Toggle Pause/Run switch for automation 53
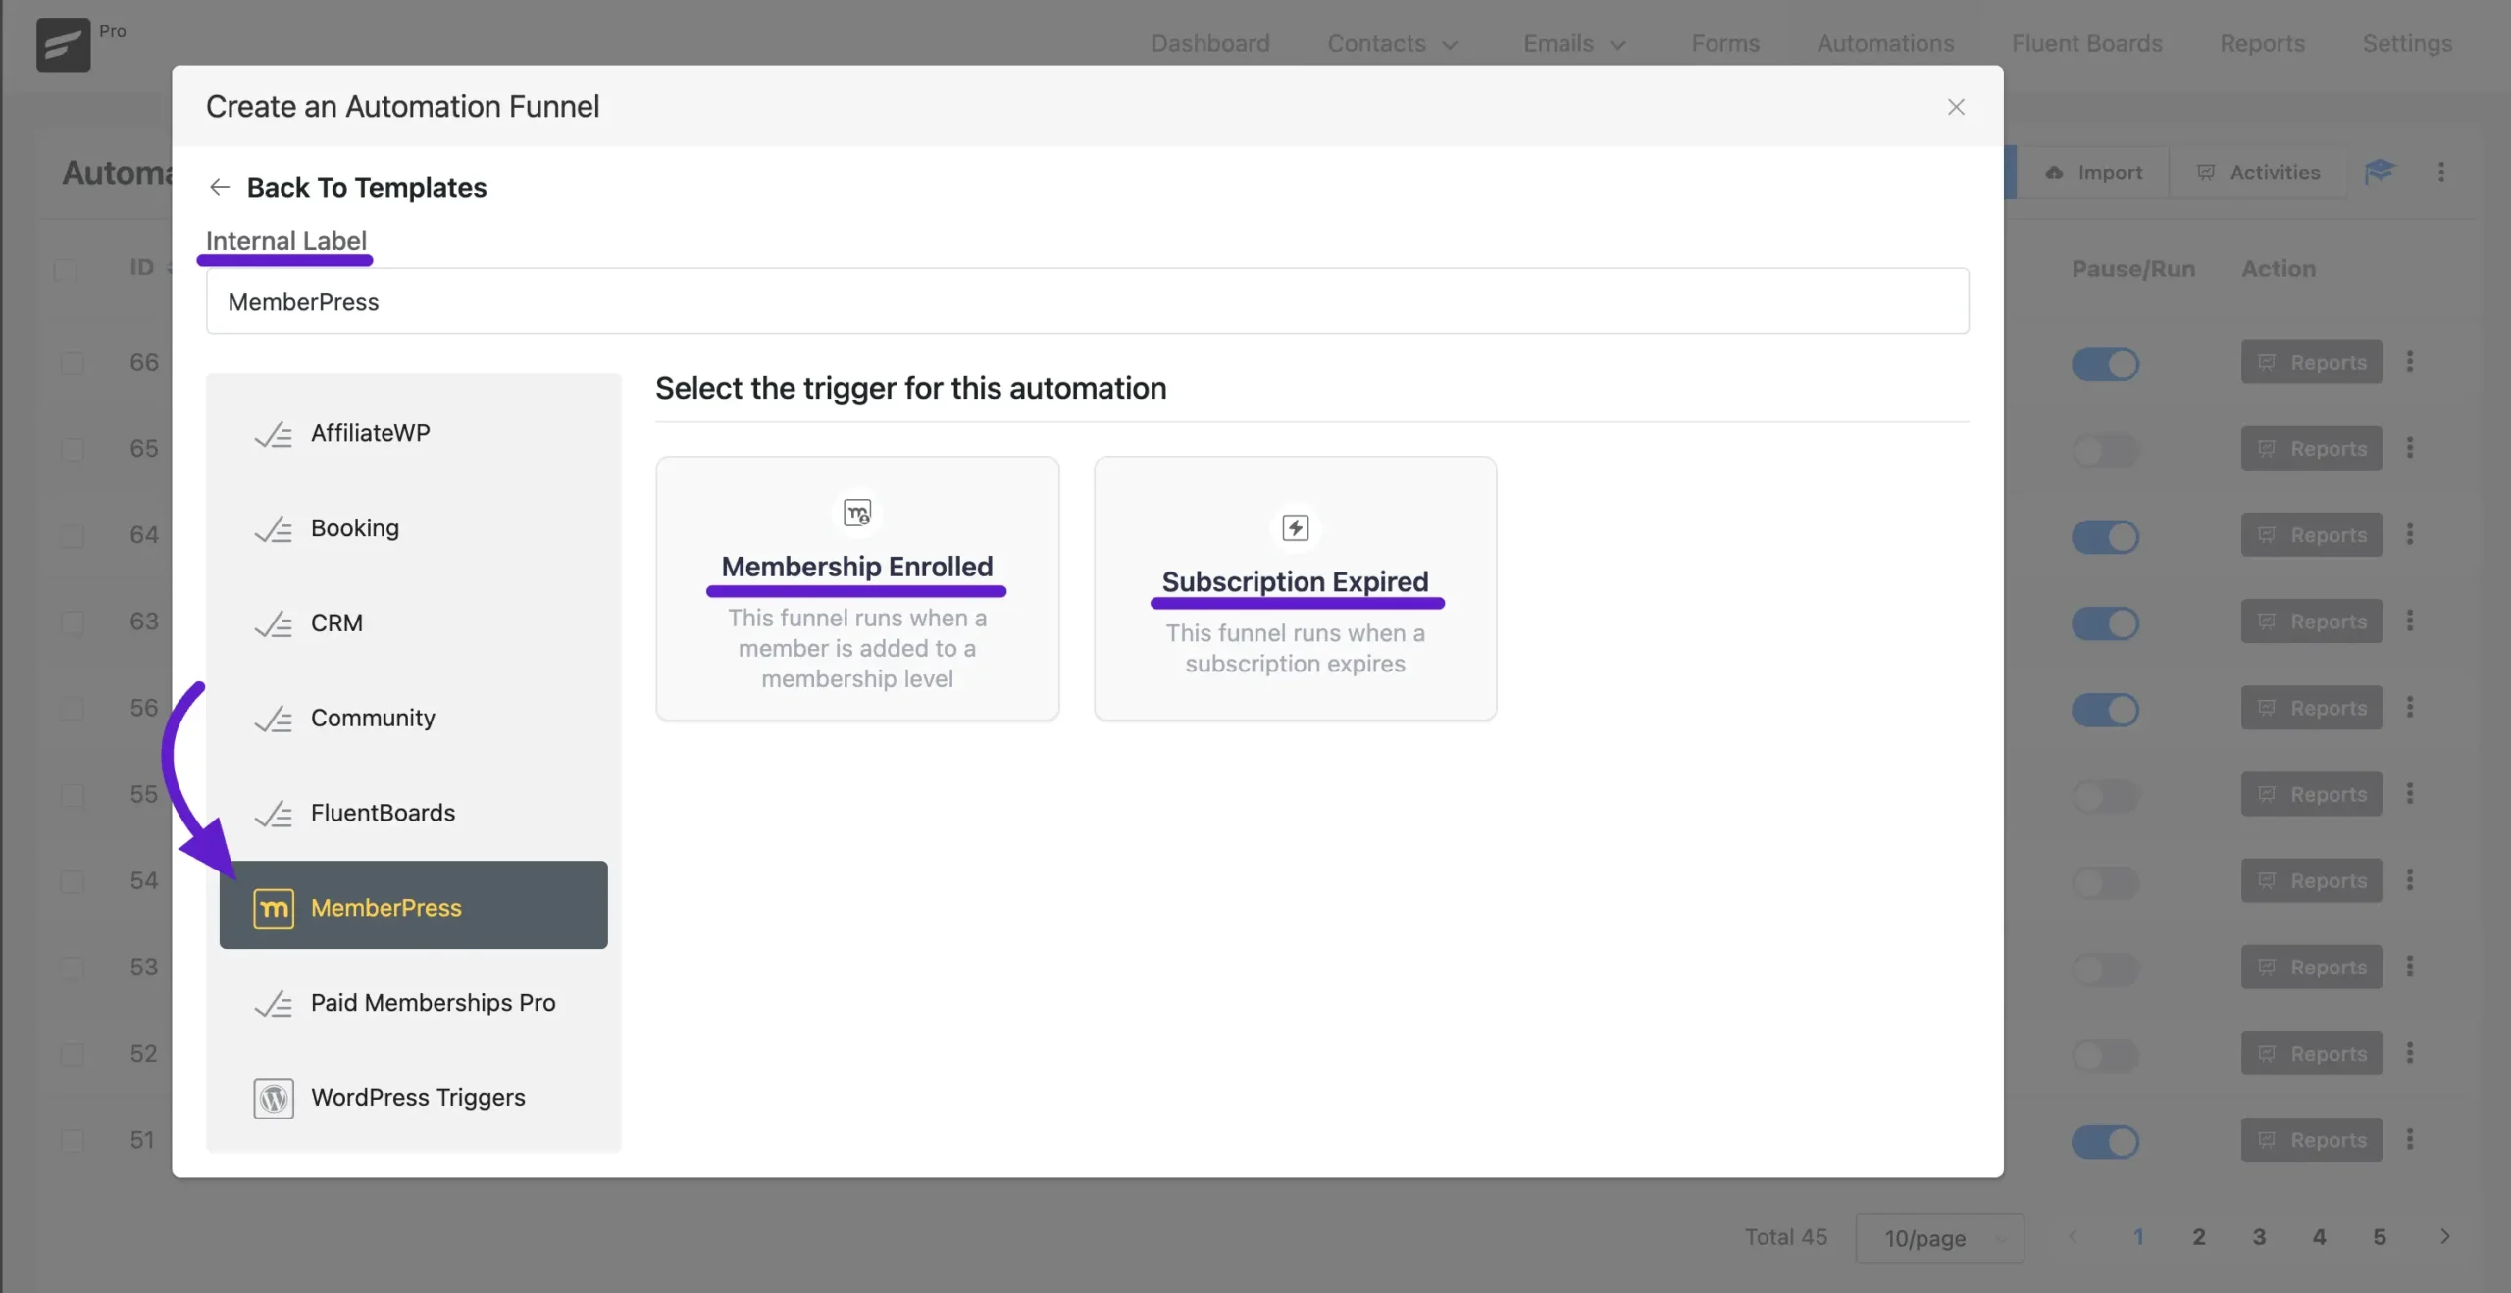2511x1293 pixels. tap(2105, 969)
